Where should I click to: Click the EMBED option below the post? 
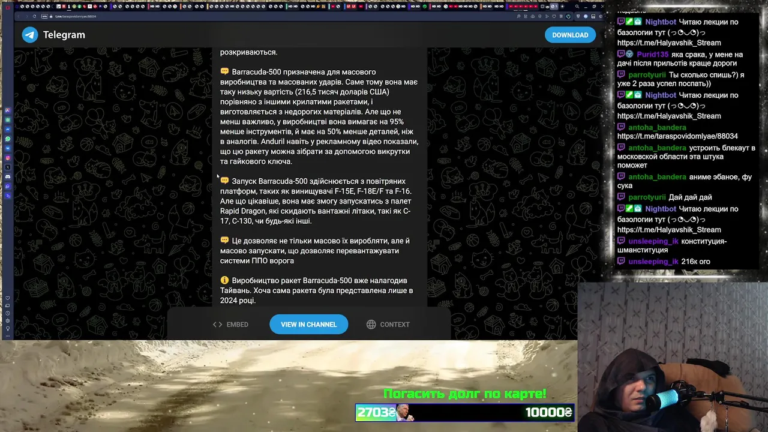(230, 324)
